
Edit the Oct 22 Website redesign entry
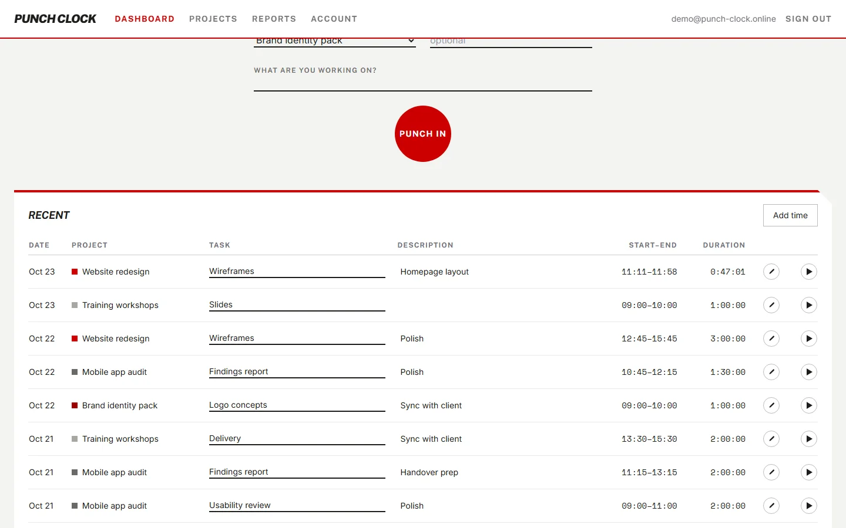[771, 339]
